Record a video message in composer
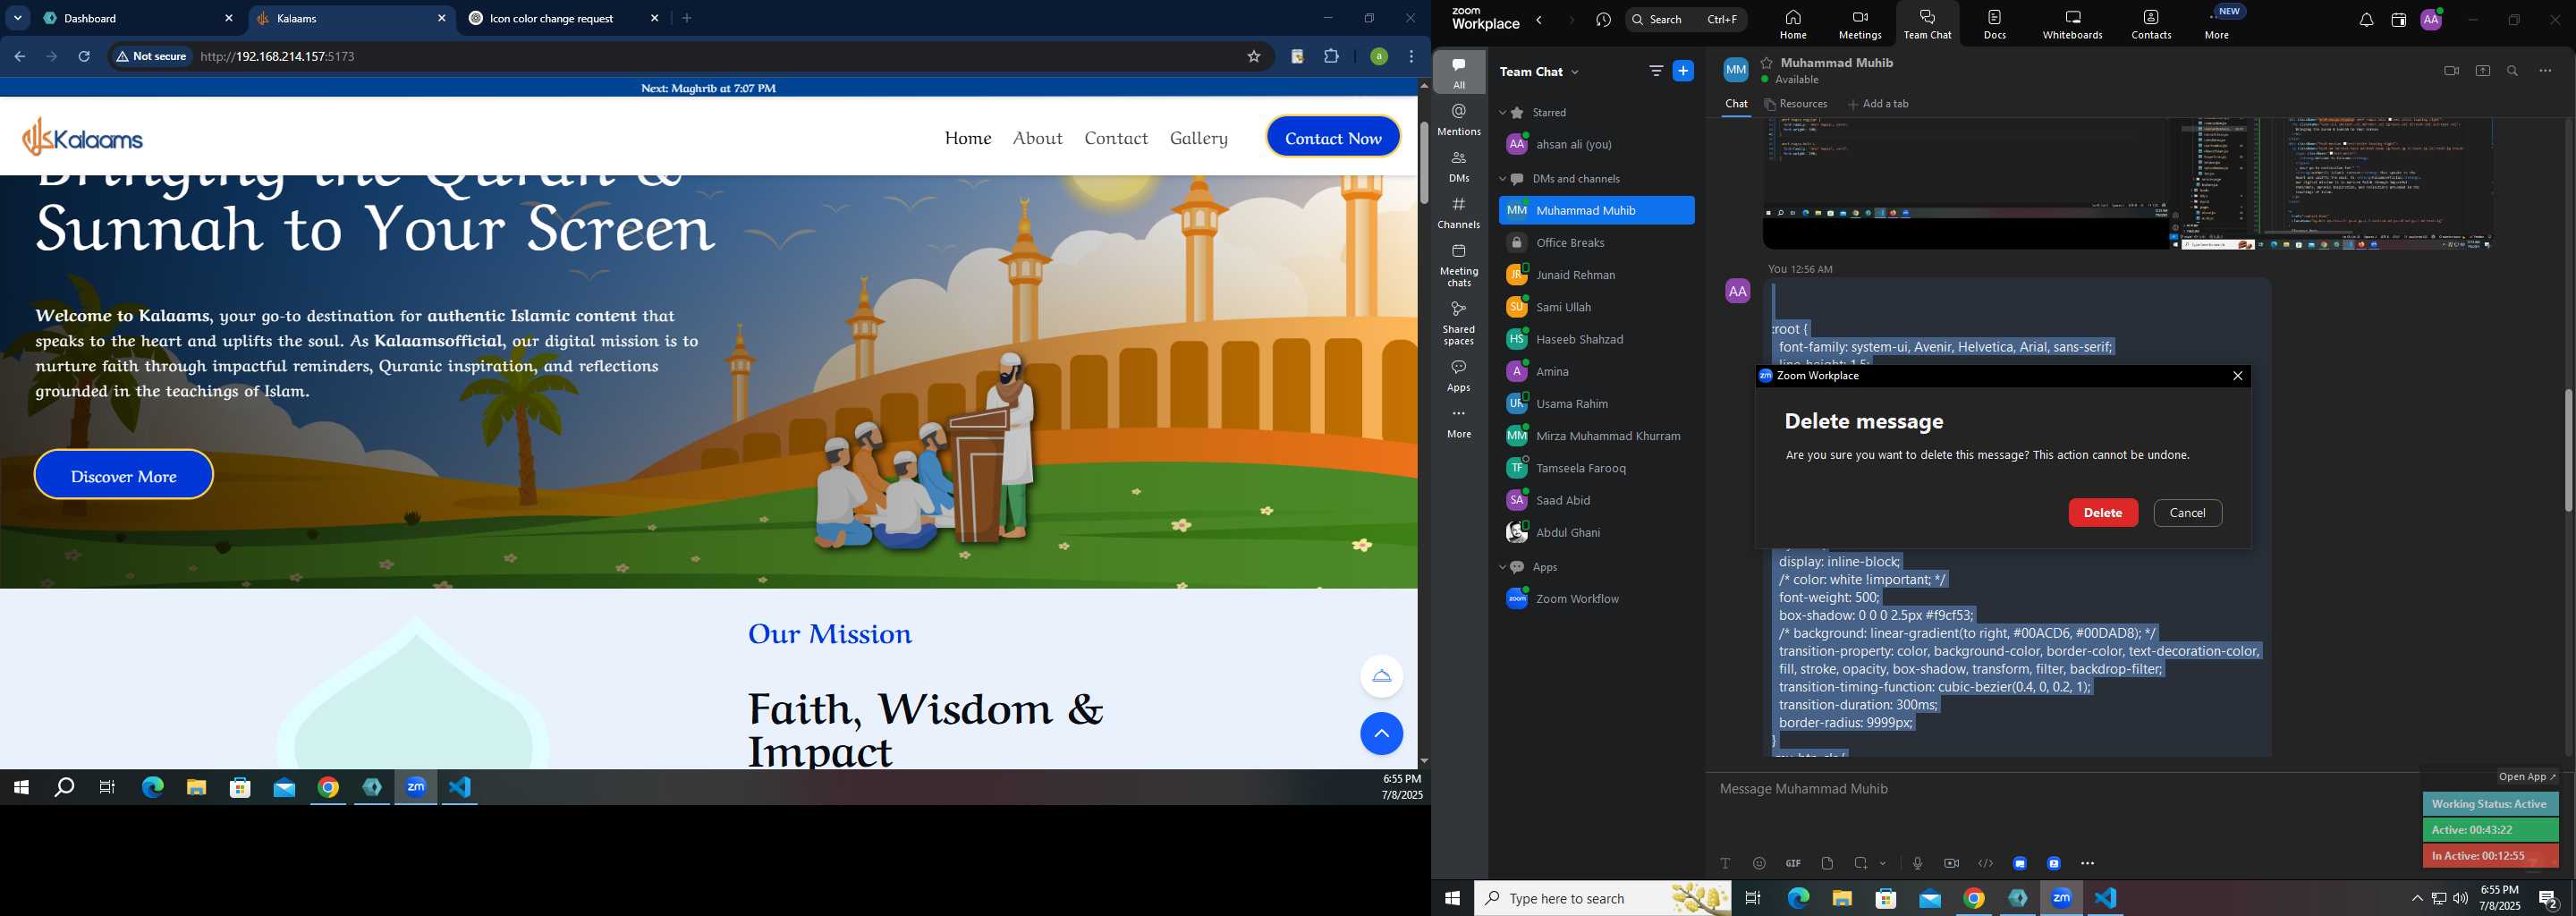The image size is (2576, 916). (1951, 863)
